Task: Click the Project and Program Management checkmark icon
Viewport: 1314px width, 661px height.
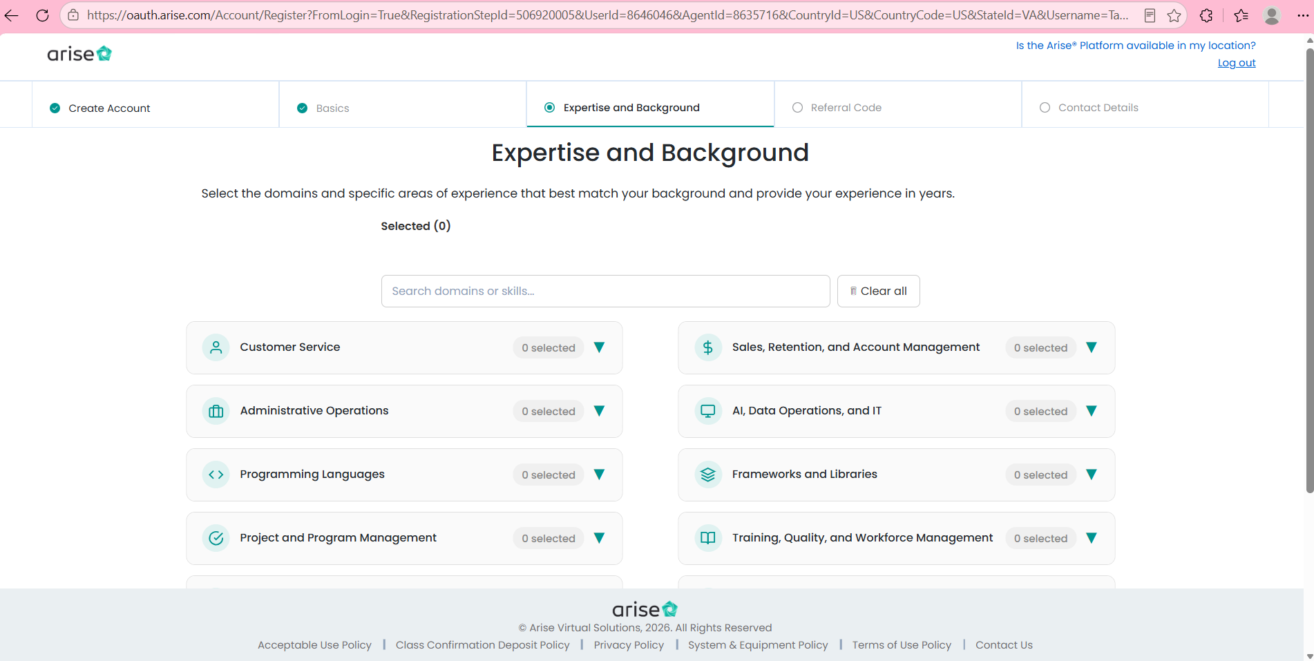Action: point(216,538)
